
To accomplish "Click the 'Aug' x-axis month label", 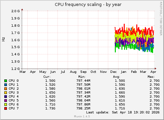I will (73, 72).
